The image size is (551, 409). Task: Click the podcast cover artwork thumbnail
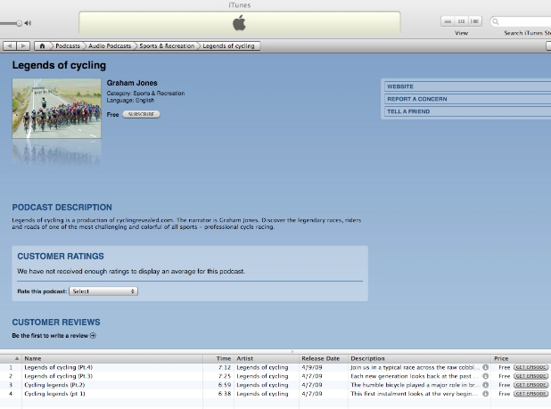point(56,109)
